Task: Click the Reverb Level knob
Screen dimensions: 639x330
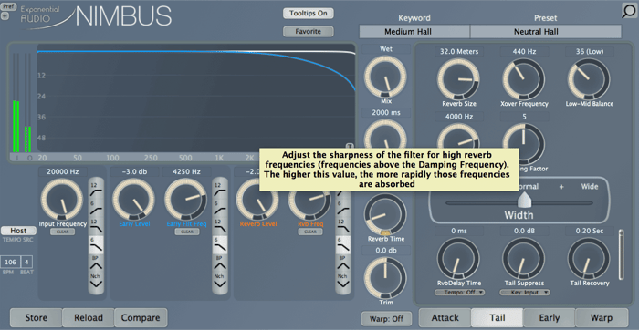Action: pyautogui.click(x=257, y=200)
